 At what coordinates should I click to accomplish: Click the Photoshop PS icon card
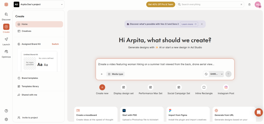click(x=124, y=110)
